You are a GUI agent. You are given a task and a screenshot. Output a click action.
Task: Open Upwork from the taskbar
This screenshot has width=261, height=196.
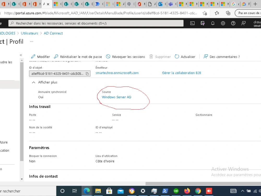pos(176,191)
